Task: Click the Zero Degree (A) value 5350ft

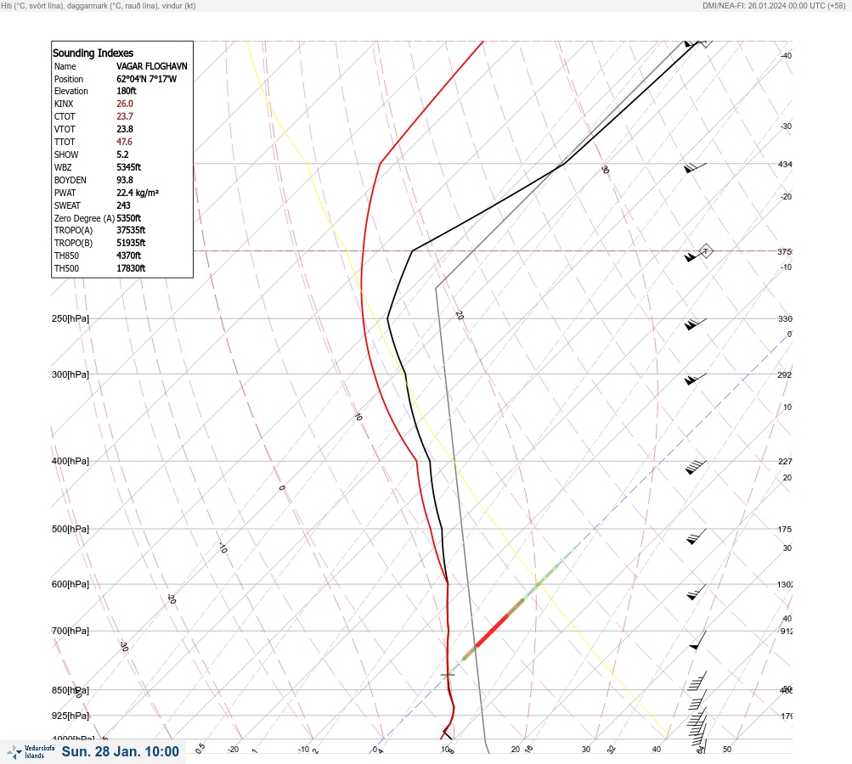Action: [129, 218]
